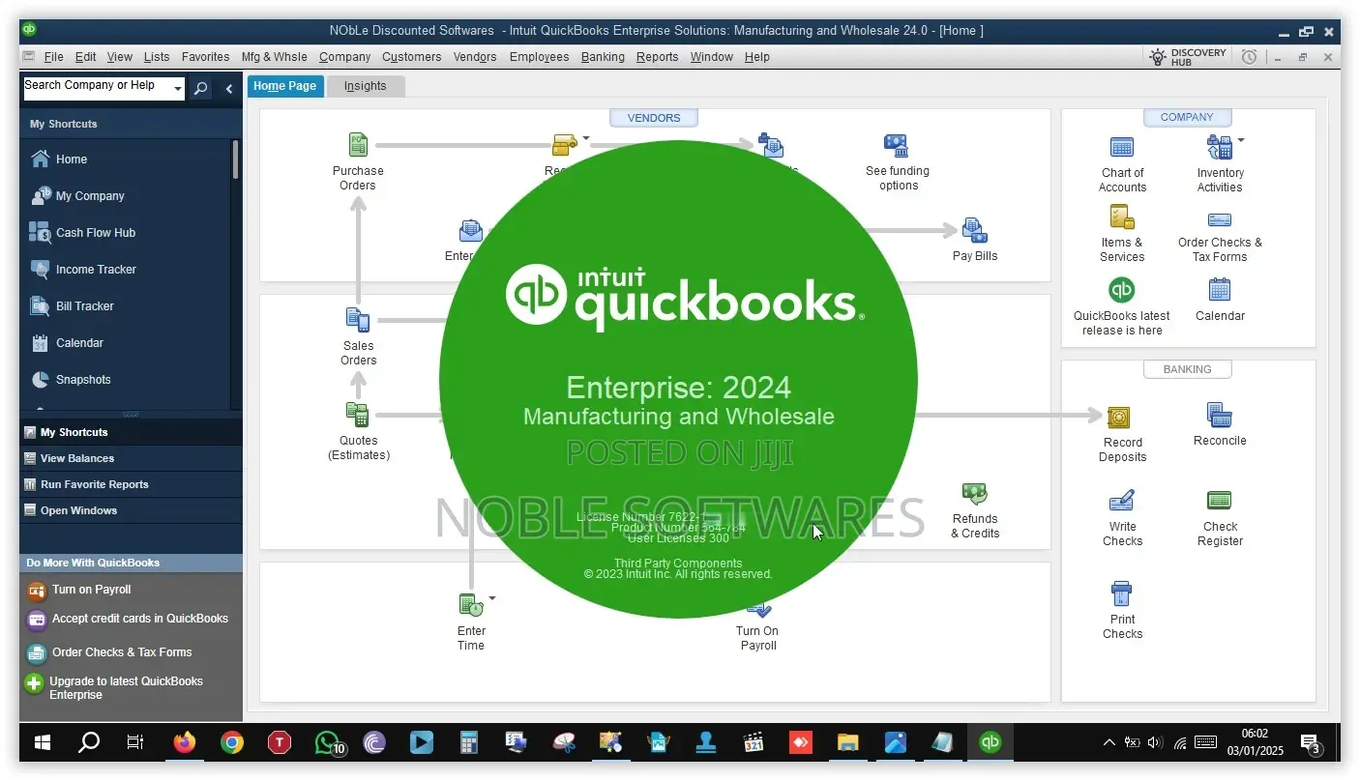Expand the Receive Inventory dropdown arrow

[x=585, y=138]
